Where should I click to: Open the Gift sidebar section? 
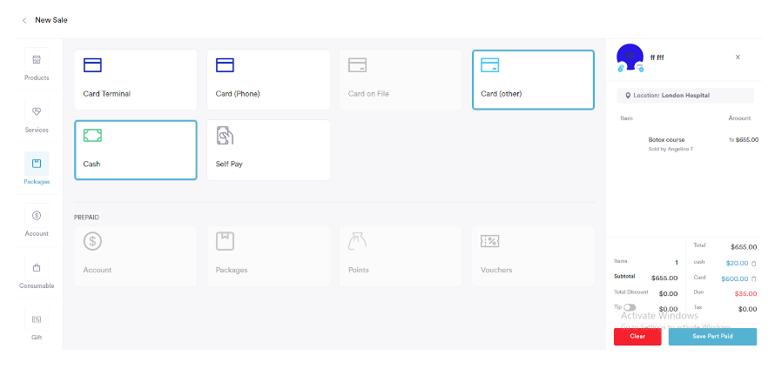[37, 325]
